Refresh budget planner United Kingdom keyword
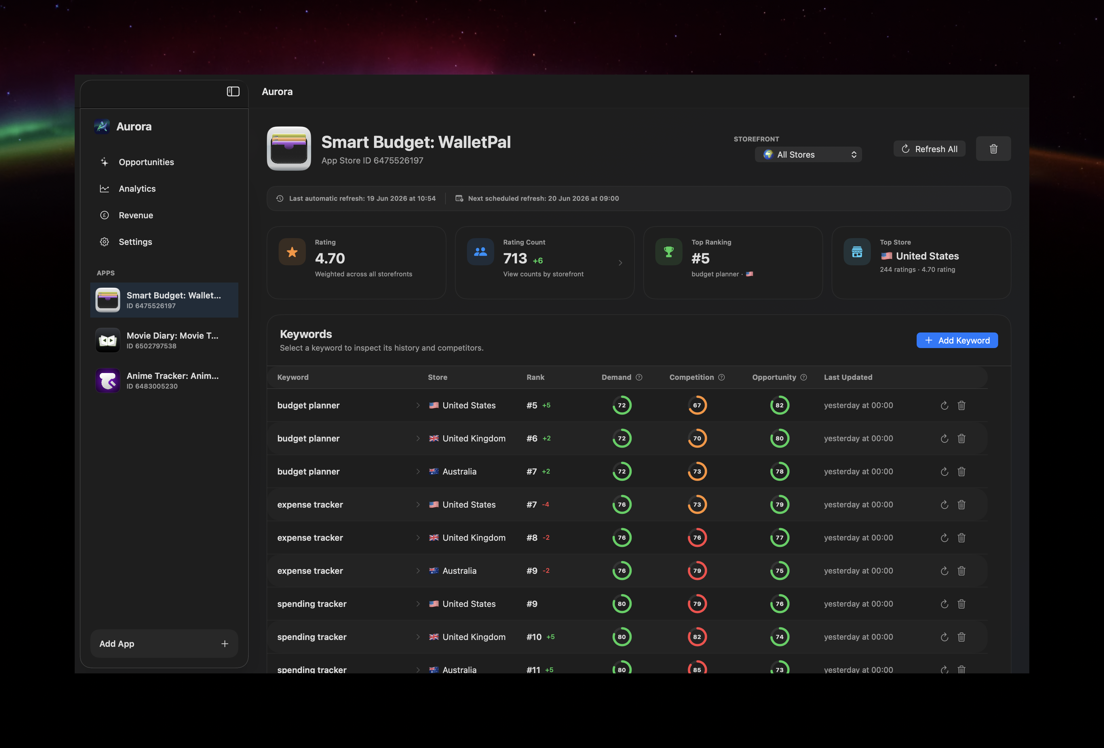 (x=944, y=439)
